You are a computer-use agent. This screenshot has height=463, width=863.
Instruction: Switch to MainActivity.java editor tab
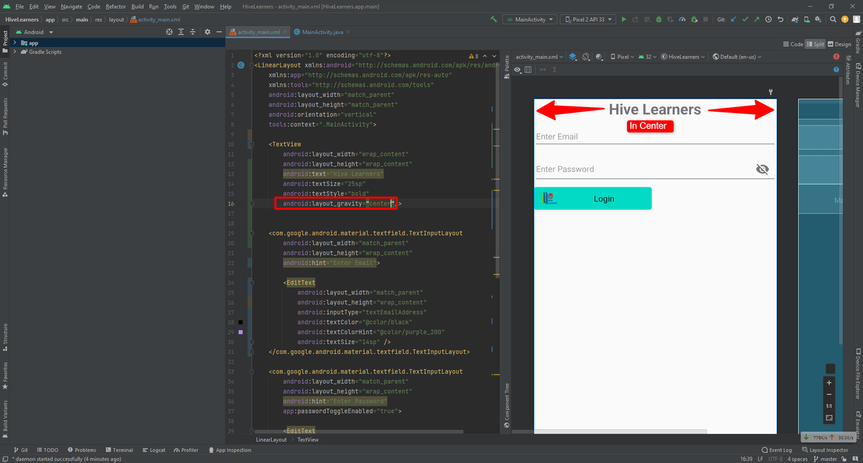coord(323,32)
